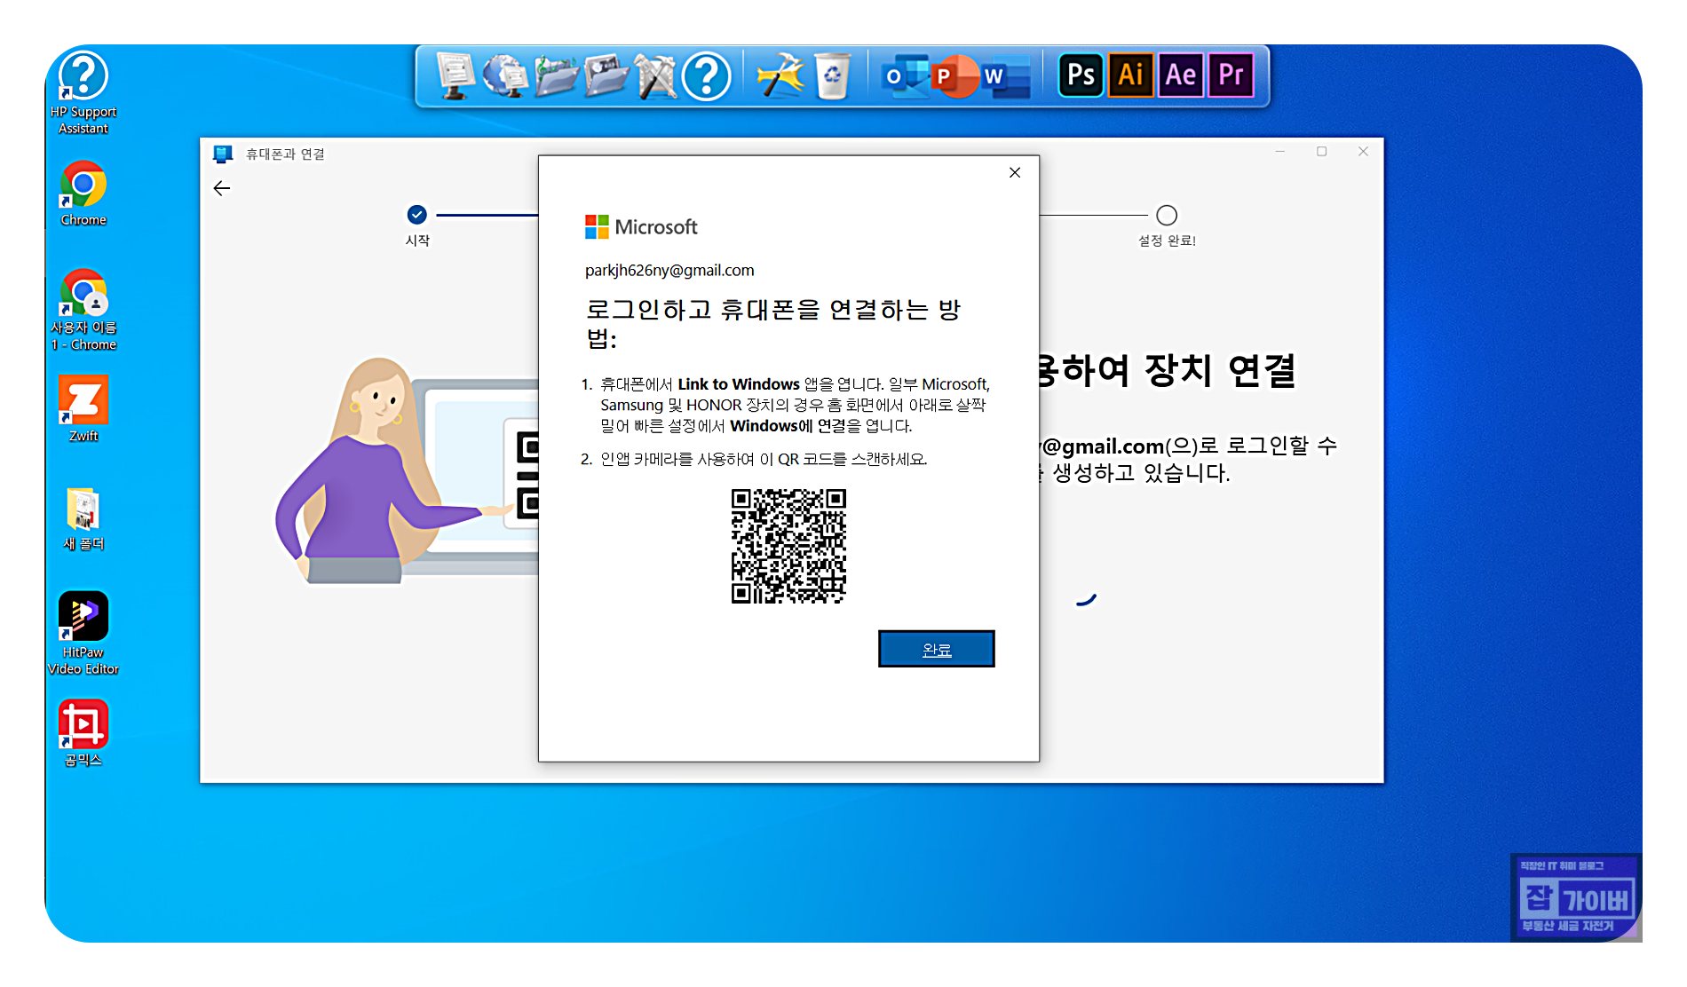Click the 완료 button in the dialog
This screenshot has height=987, width=1687.
click(937, 649)
